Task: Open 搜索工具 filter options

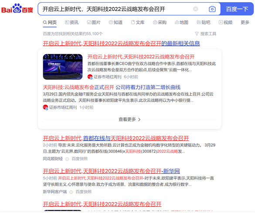Action: pos(206,34)
